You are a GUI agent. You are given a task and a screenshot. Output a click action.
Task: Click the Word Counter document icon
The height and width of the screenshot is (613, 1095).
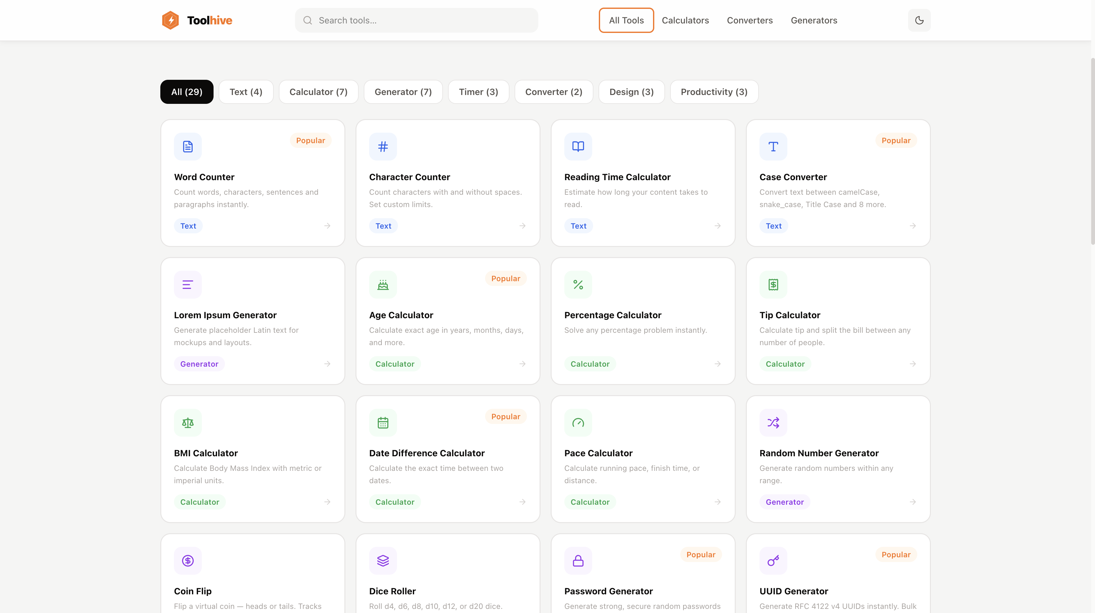point(188,147)
